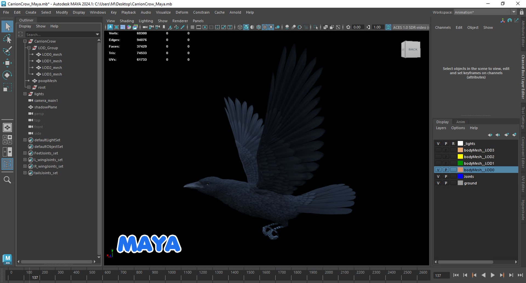Activate the Scale tool
Viewport: 526px width, 283px height.
tap(7, 87)
